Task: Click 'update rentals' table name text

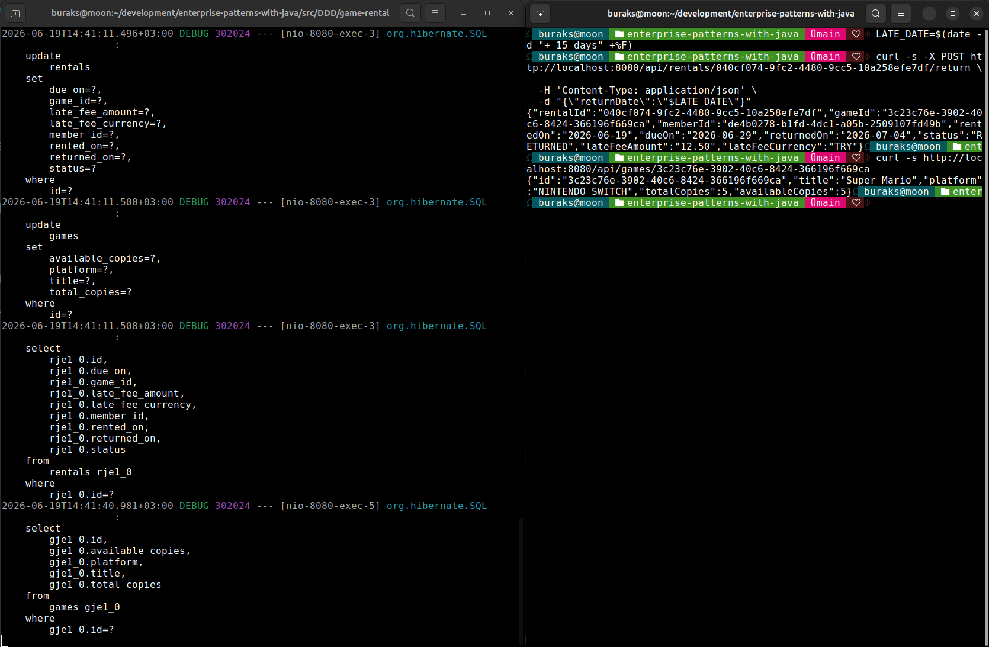Action: pyautogui.click(x=70, y=67)
